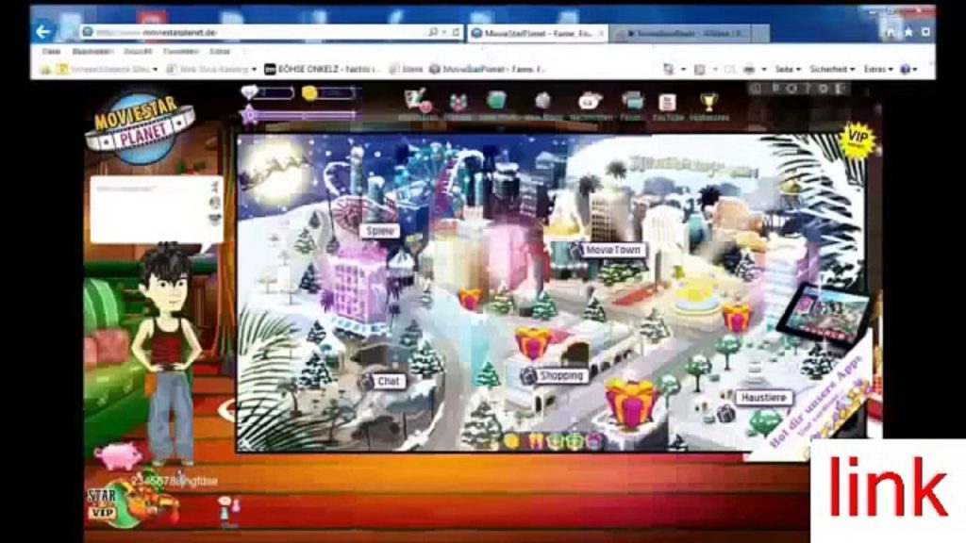The image size is (966, 543).
Task: Open the gift box beside the fountain
Action: coord(737,317)
